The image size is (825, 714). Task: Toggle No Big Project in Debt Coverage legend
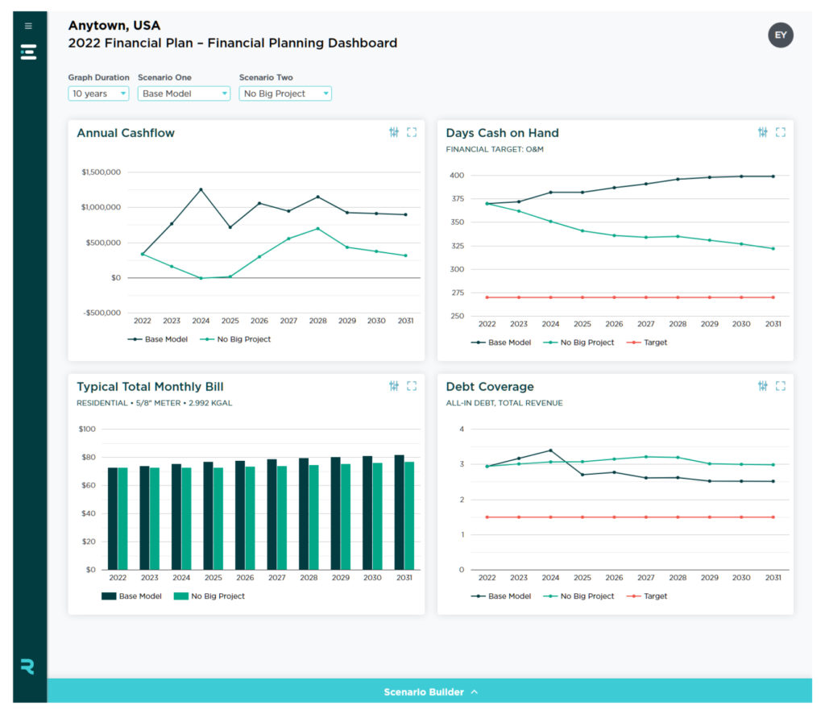tap(578, 596)
